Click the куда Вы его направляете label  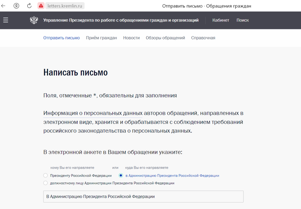click(x=147, y=167)
